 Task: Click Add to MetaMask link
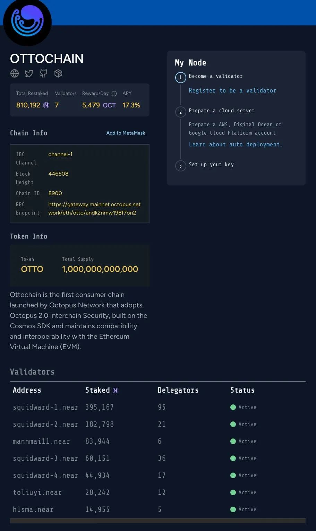(x=126, y=133)
